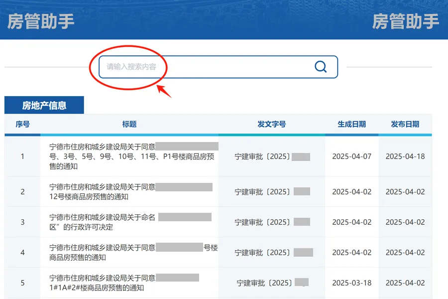This screenshot has width=448, height=299.
Task: Click the 2025-04-18 publish date cell
Action: tap(405, 156)
